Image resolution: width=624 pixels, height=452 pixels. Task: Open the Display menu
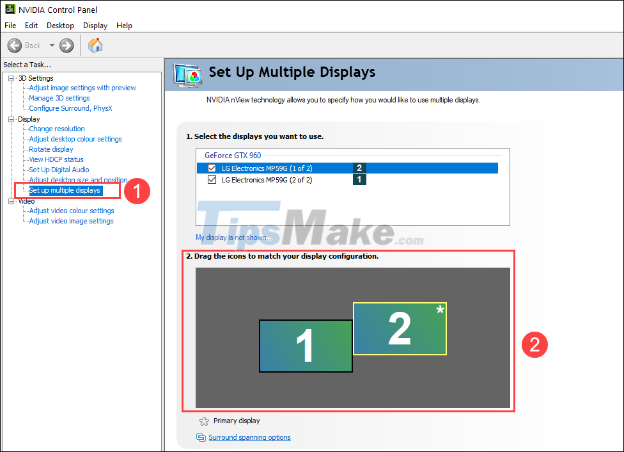point(95,26)
